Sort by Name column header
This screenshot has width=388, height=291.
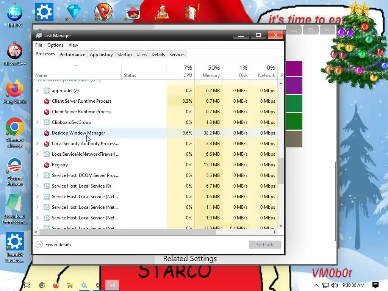pyautogui.click(x=77, y=71)
